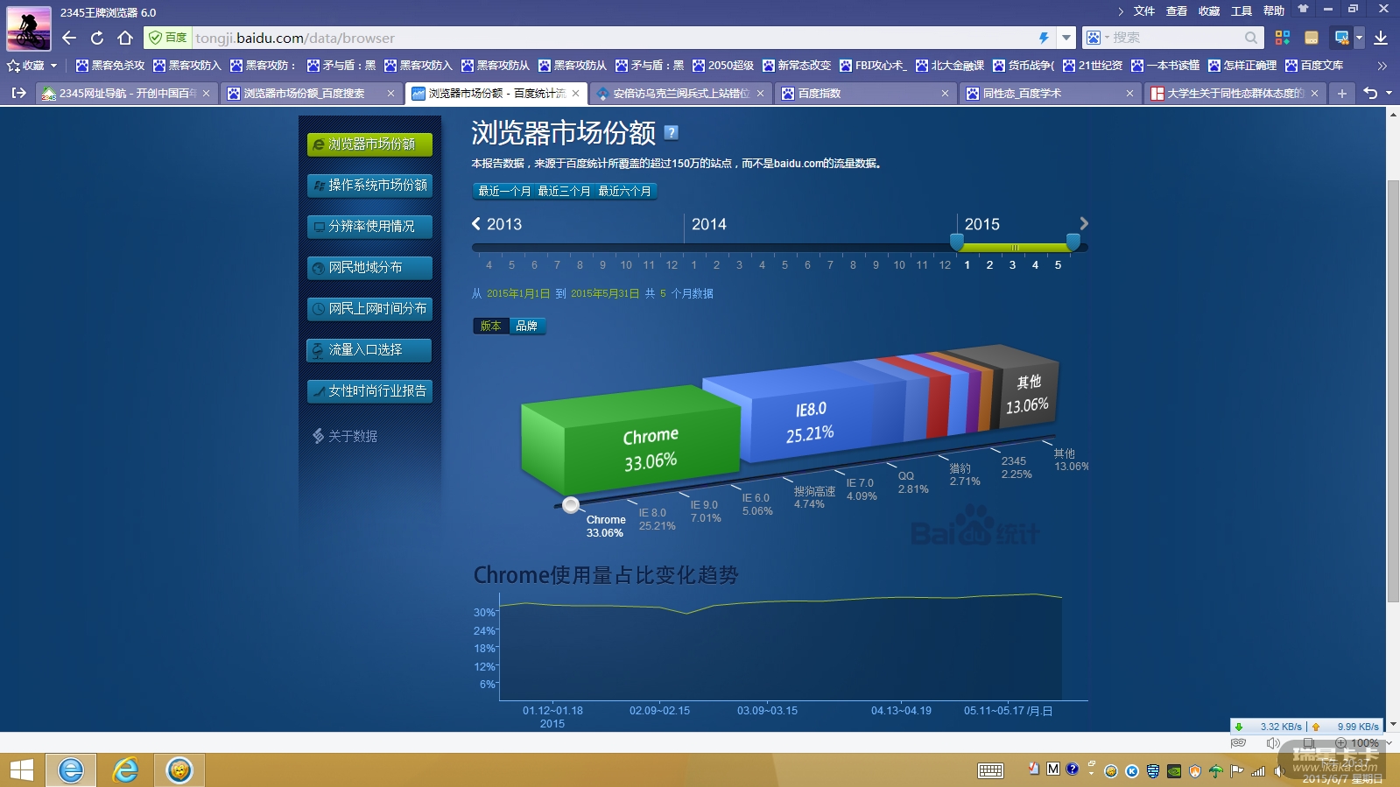Switch chart to 版本 view
The width and height of the screenshot is (1400, 787).
tap(490, 327)
